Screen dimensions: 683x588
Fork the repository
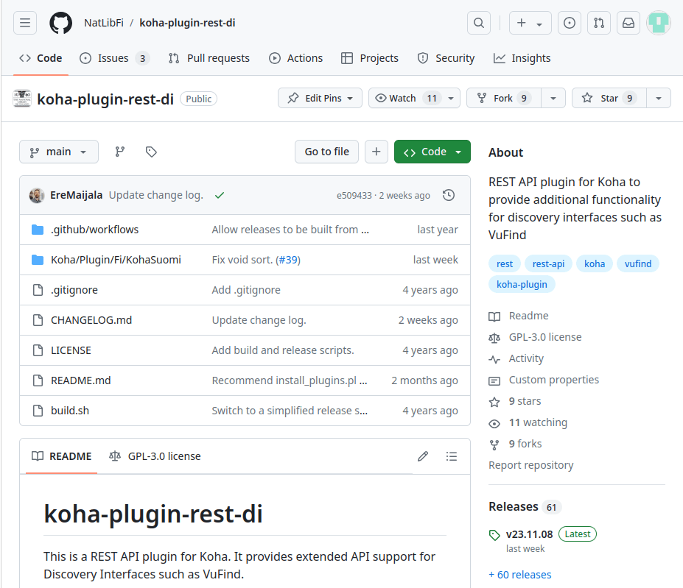pyautogui.click(x=504, y=98)
